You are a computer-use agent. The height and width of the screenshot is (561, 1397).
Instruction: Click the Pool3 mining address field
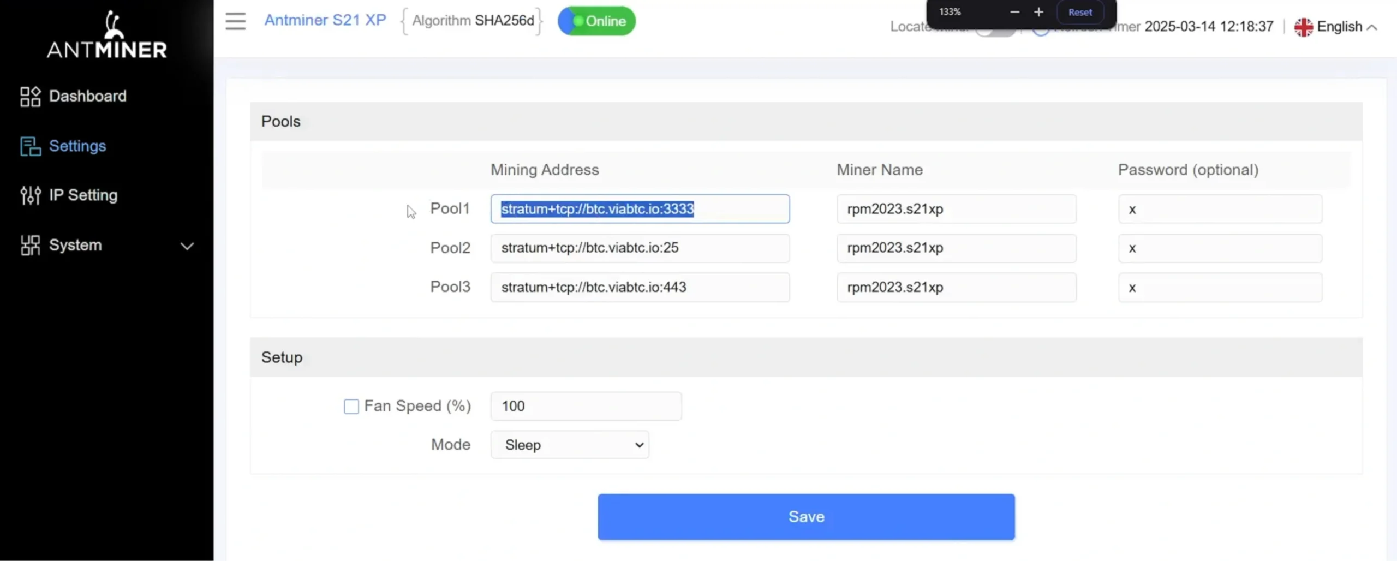point(640,287)
